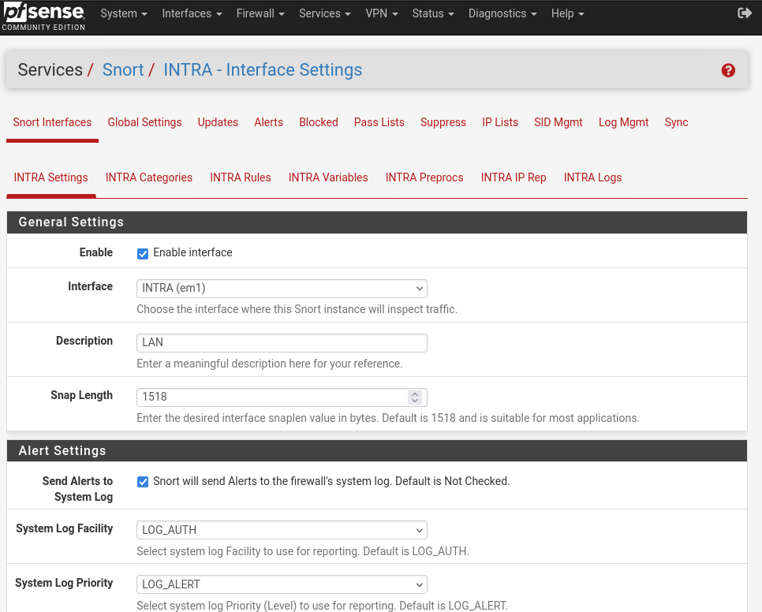Open the Interfaces menu
762x612 pixels.
(x=192, y=13)
